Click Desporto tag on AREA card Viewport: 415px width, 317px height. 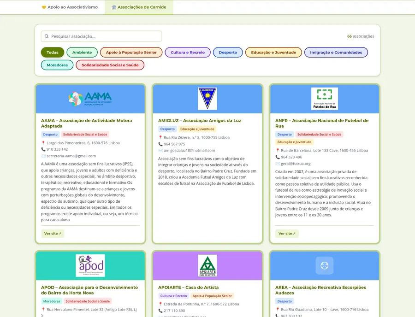[x=285, y=301]
